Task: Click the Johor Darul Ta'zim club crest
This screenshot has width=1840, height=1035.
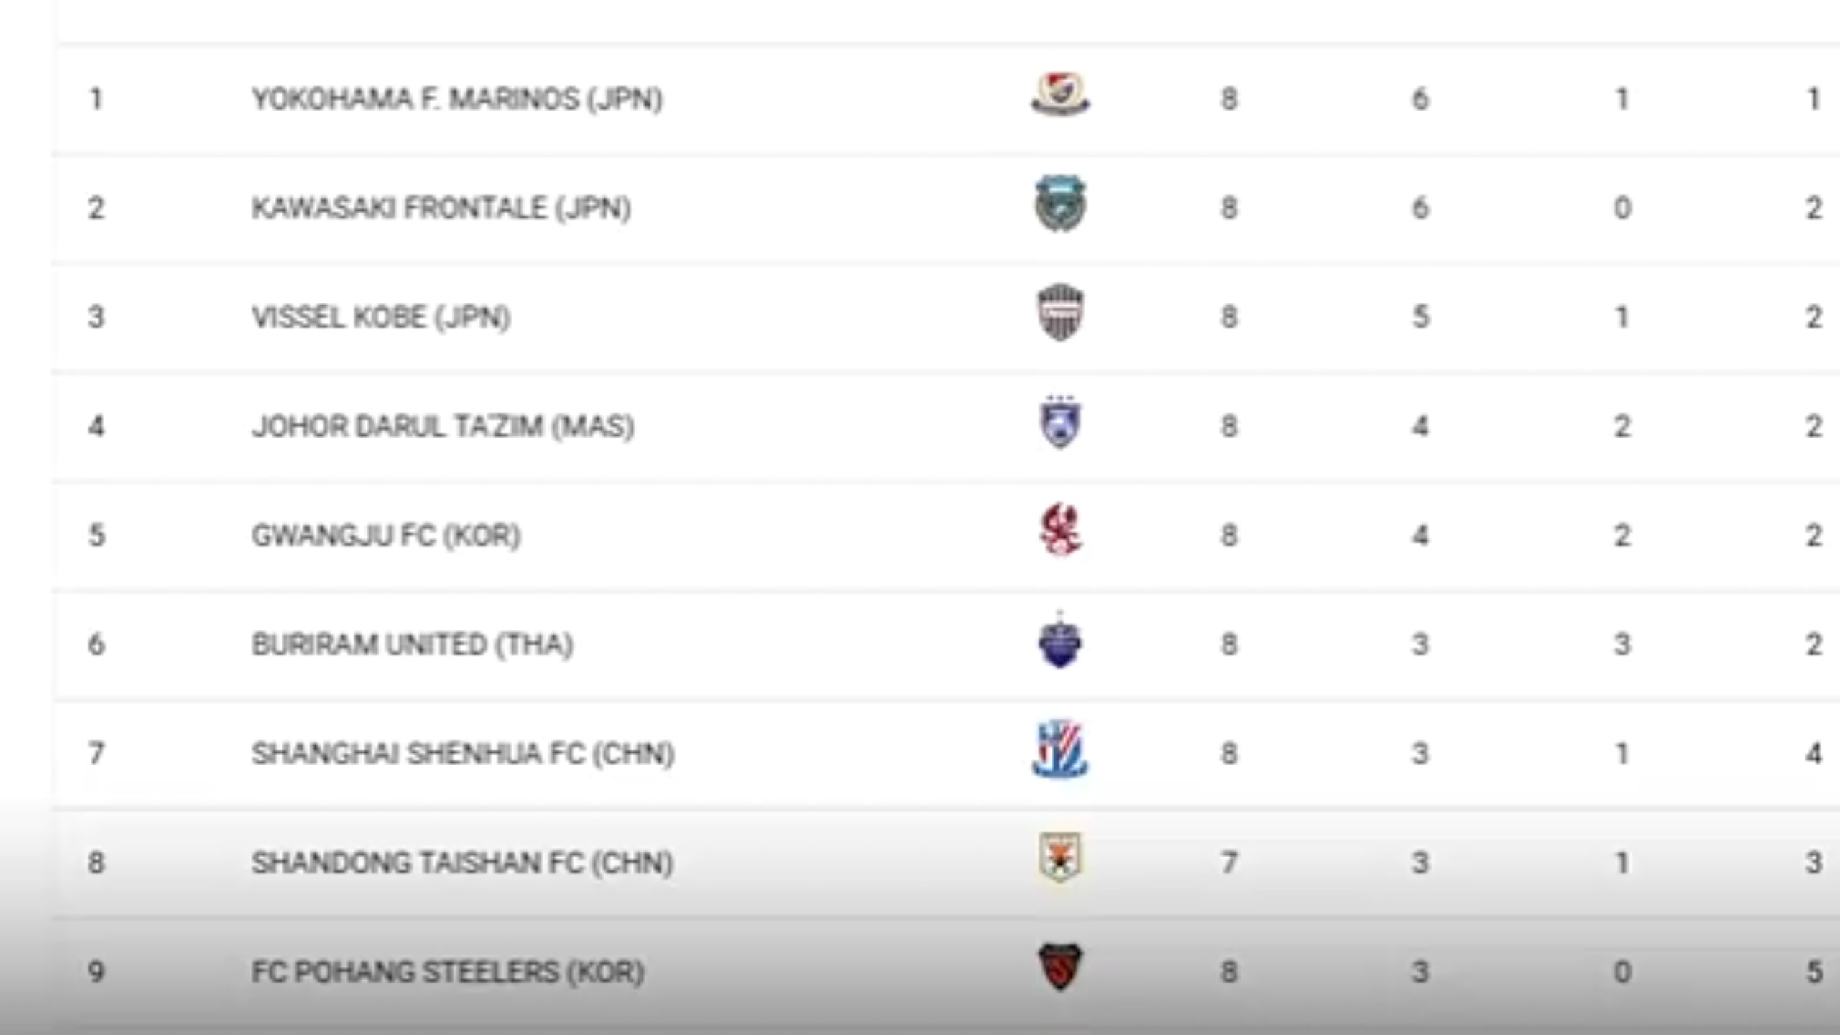Action: click(x=1060, y=423)
